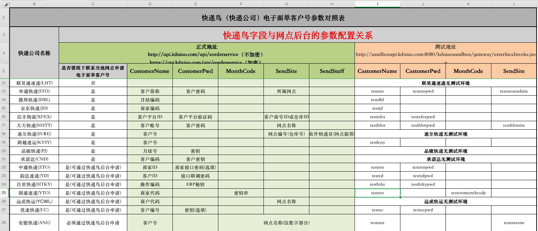Click the testhtkypwd cell

coord(423,184)
